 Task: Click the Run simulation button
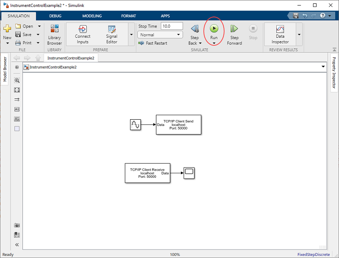(214, 29)
